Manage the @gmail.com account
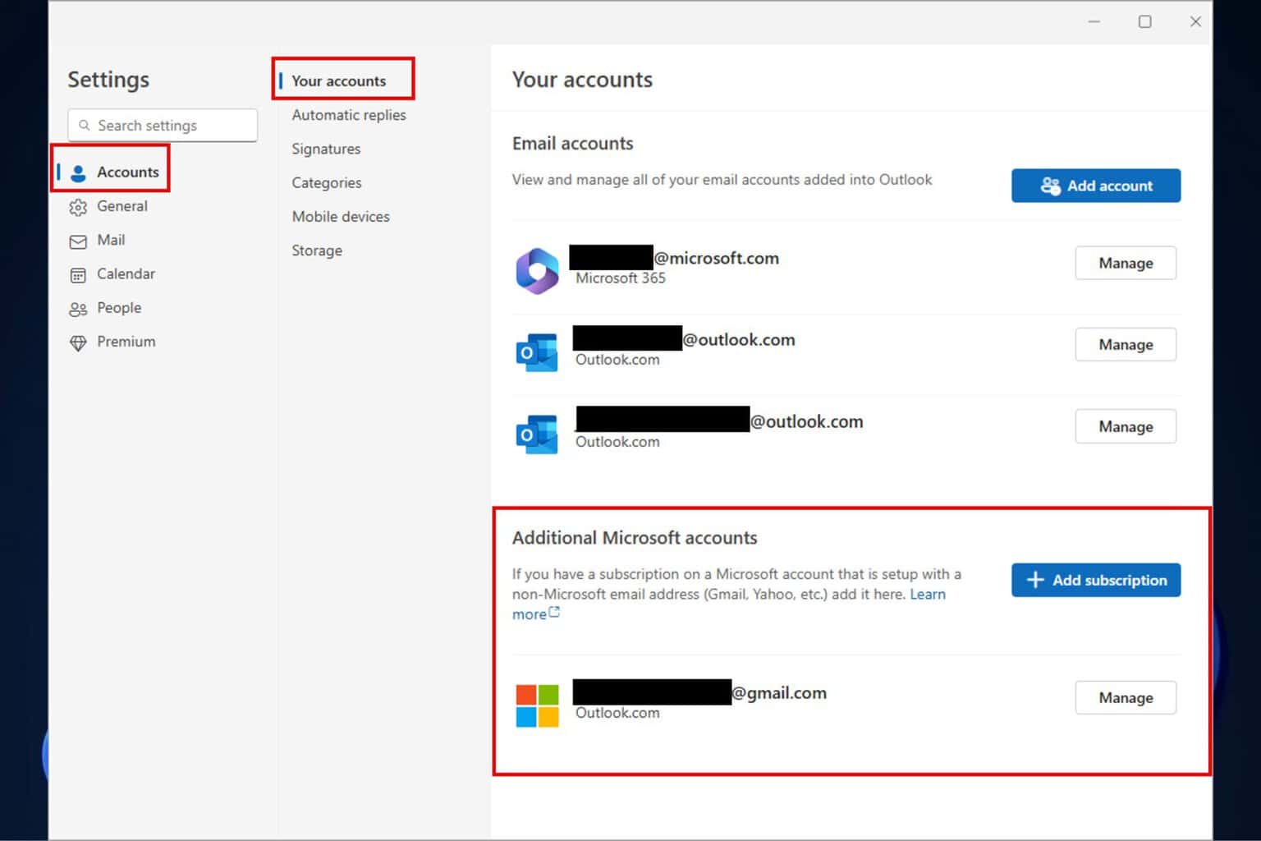The image size is (1261, 841). click(x=1126, y=697)
